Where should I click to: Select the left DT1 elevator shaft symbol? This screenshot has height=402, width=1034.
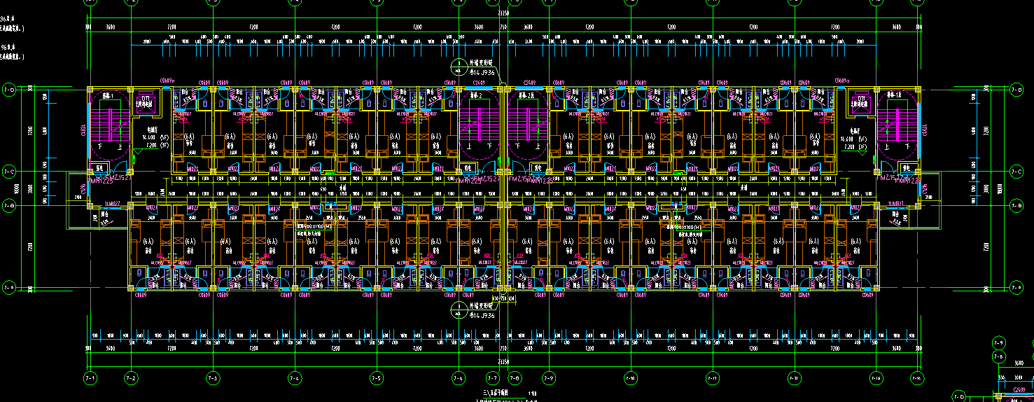[x=146, y=99]
